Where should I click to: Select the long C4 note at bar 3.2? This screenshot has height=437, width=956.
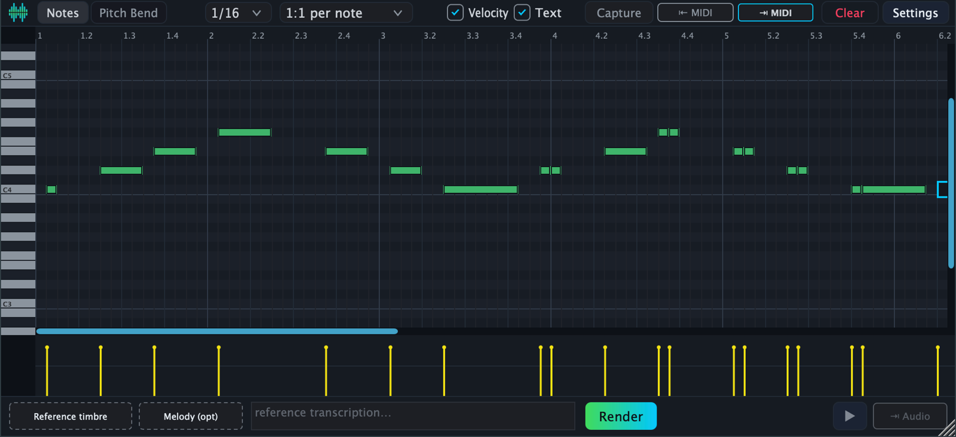[480, 189]
